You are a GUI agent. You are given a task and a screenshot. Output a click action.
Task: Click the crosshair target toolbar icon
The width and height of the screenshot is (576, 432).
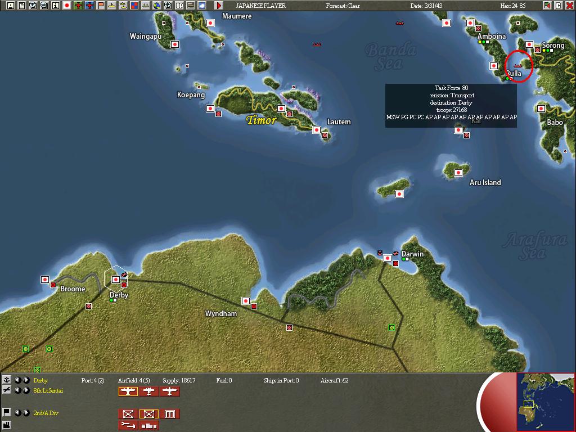(168, 6)
